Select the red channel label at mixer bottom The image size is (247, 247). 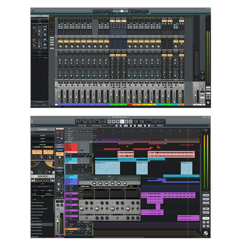click(x=130, y=105)
